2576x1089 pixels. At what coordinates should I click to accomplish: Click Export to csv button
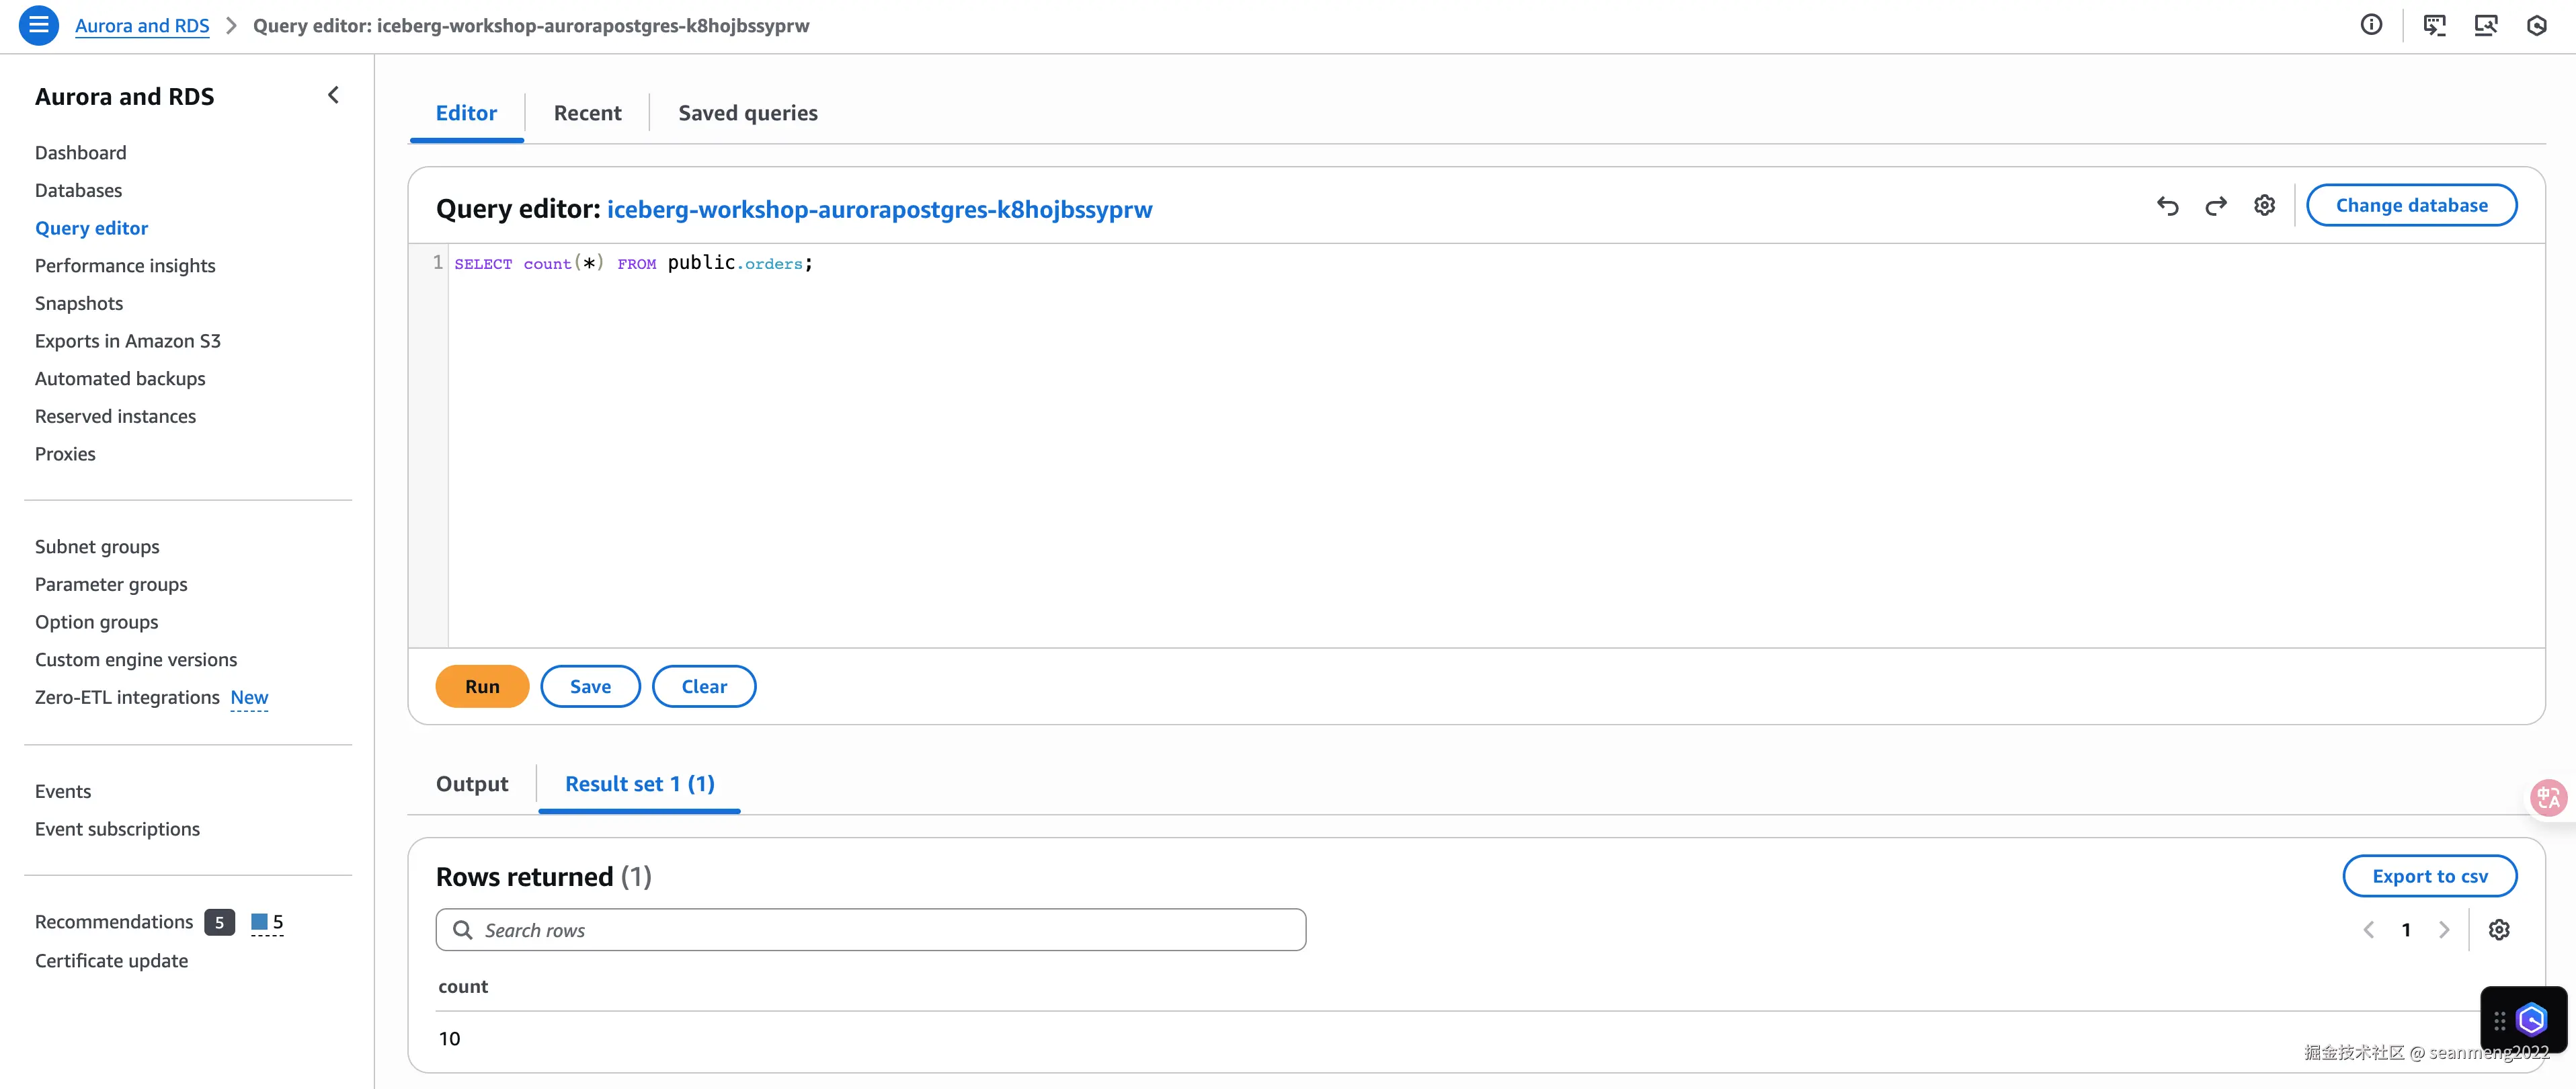point(2429,876)
